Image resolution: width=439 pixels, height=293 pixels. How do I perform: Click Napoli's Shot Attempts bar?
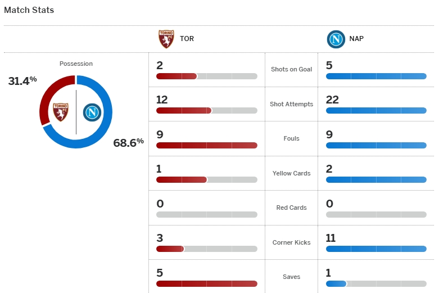coord(376,111)
